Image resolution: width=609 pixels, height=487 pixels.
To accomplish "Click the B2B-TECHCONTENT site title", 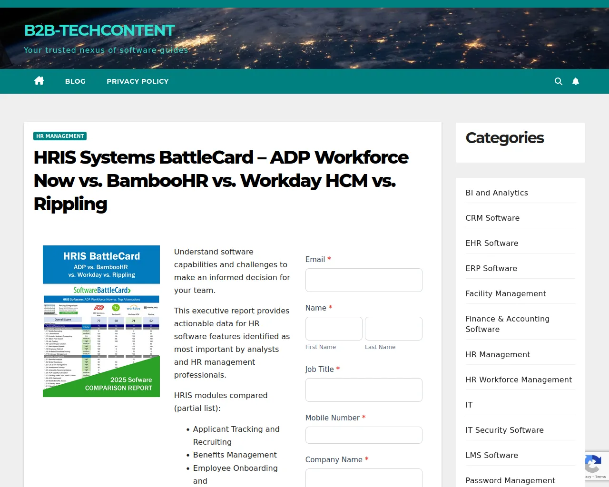I will click(x=99, y=30).
